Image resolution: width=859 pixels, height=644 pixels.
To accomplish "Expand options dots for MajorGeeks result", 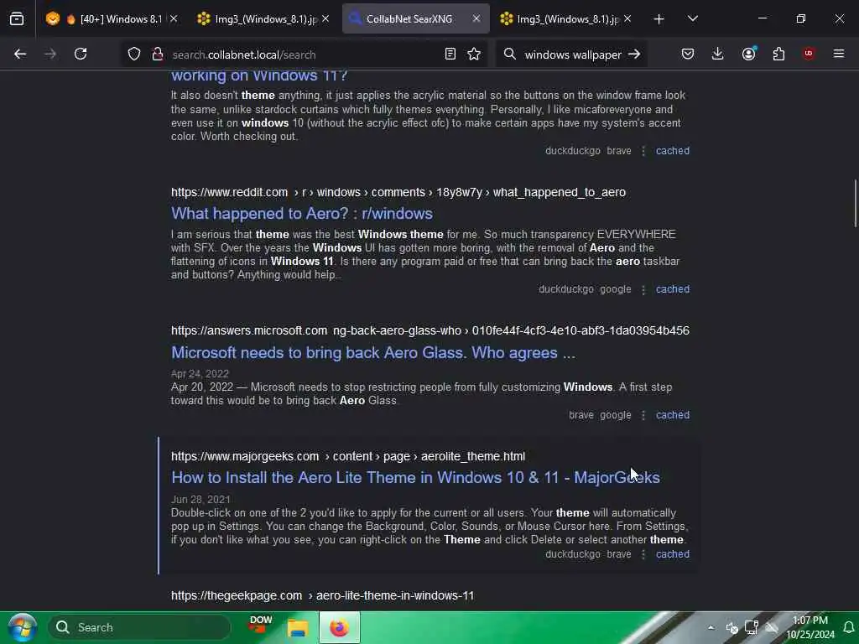I will point(643,555).
